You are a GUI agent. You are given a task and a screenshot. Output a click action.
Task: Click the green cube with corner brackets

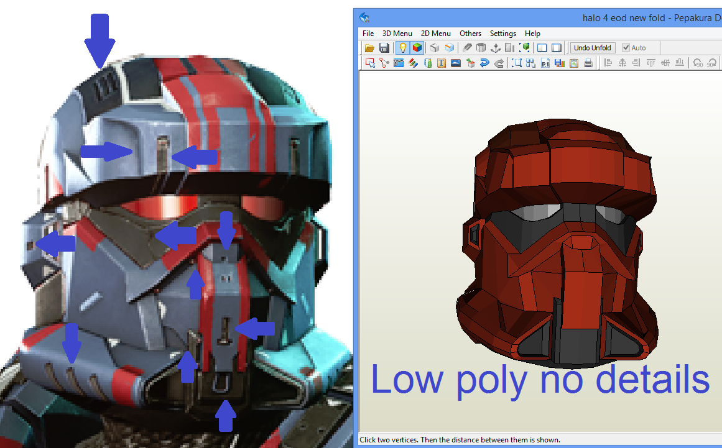tap(524, 47)
